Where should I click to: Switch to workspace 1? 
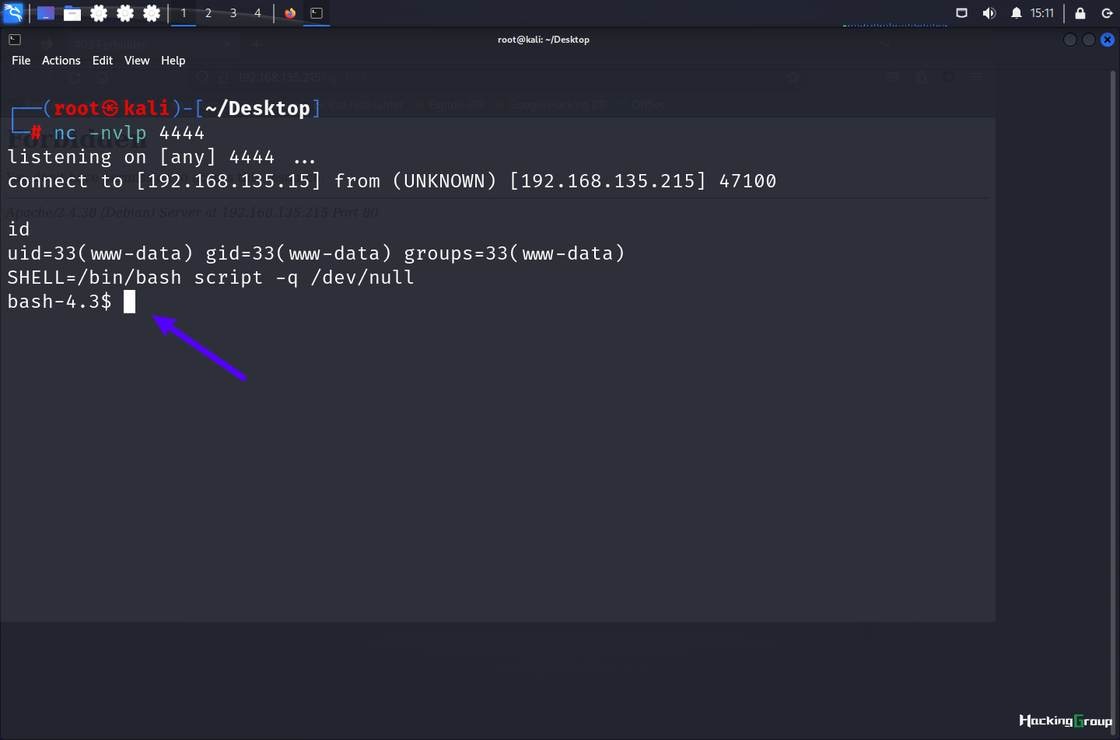coord(184,13)
